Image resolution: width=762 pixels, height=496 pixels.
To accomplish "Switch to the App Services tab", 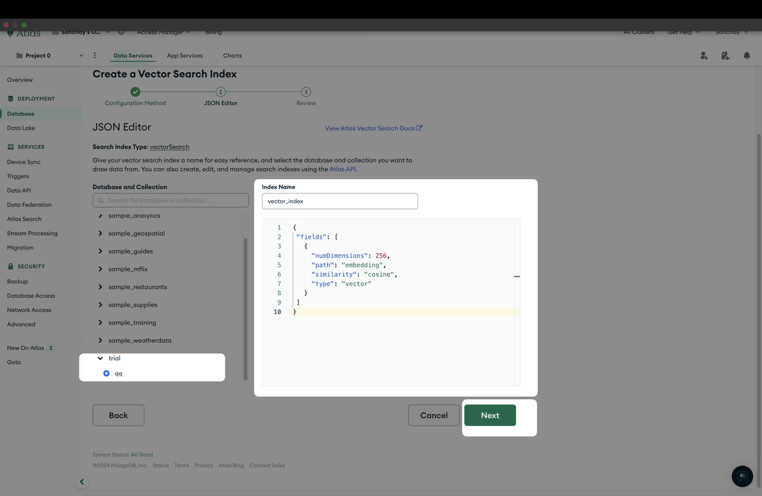I will (185, 56).
